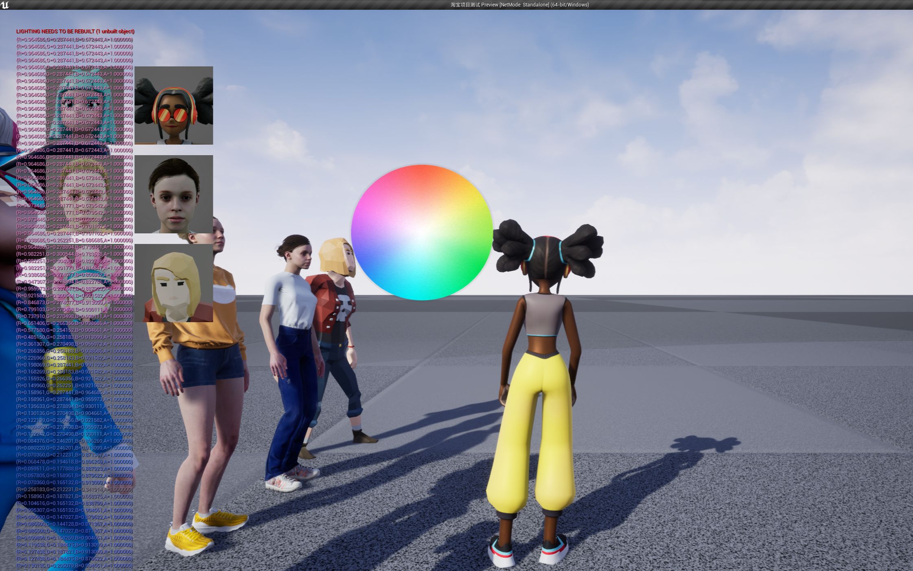The image size is (913, 571).
Task: Click the debug line R=0.938686,G=0.274677
Action: pyautogui.click(x=74, y=275)
